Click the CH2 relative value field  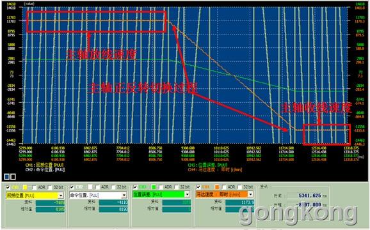pos(113,210)
